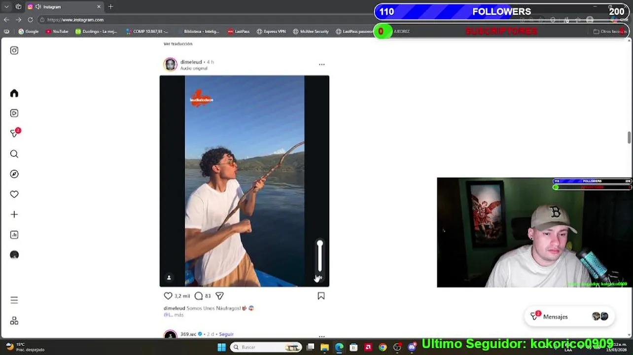Open weather widget 15°C
The width and height of the screenshot is (633, 355).
point(25,347)
